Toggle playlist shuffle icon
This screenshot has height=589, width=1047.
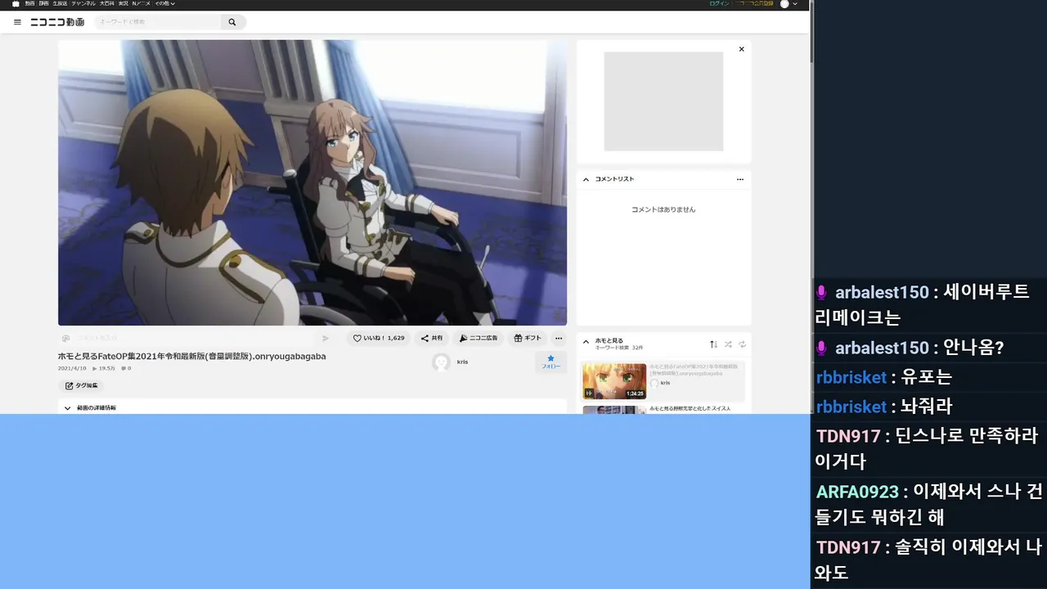pyautogui.click(x=728, y=344)
